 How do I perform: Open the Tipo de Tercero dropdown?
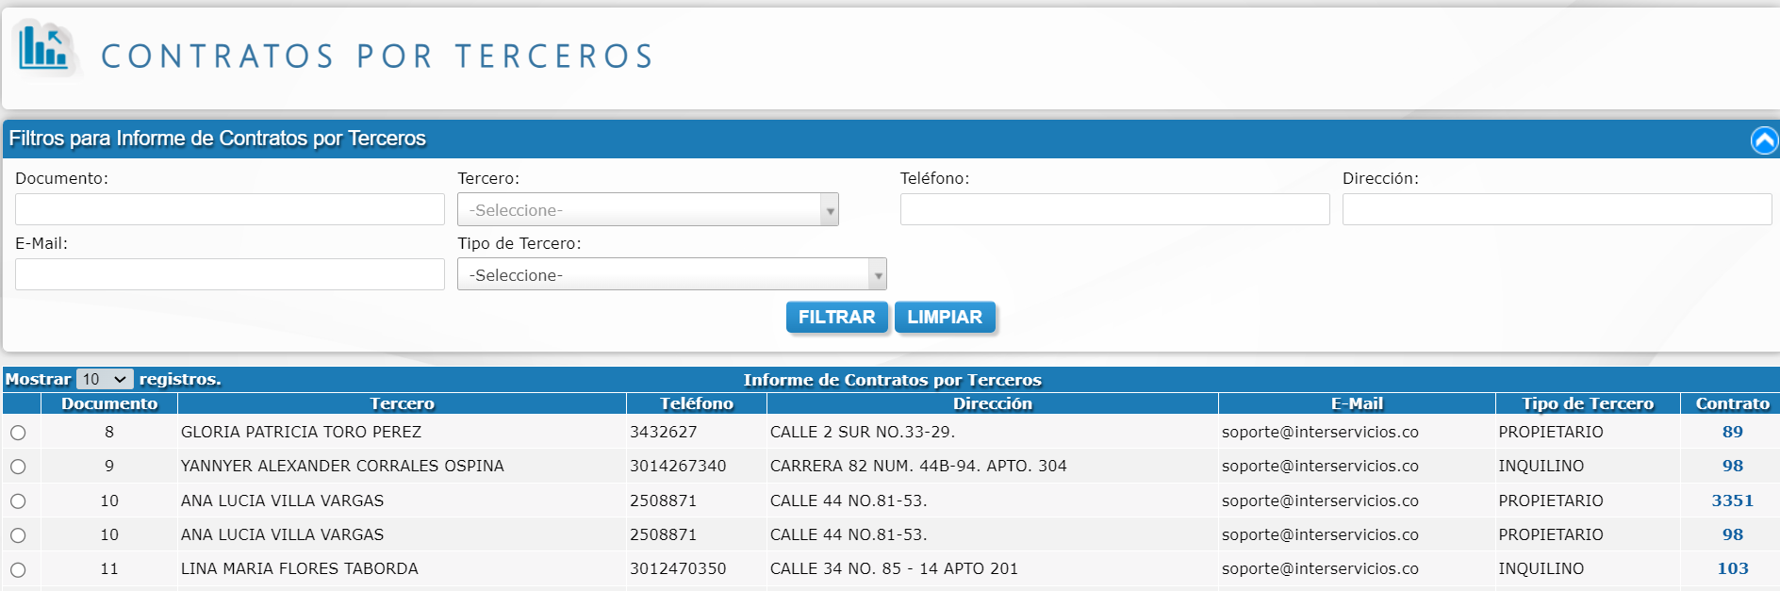(671, 275)
